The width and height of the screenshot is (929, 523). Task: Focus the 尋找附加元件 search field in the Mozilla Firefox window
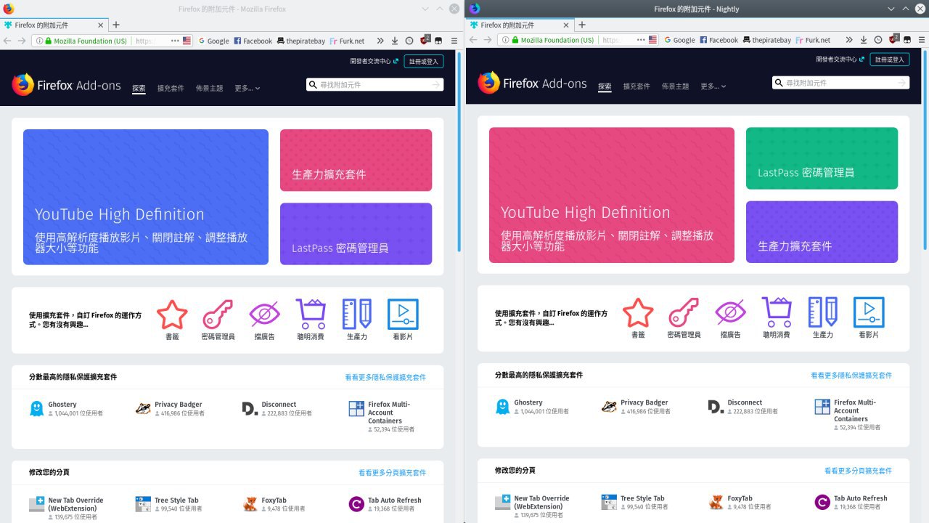pos(375,85)
